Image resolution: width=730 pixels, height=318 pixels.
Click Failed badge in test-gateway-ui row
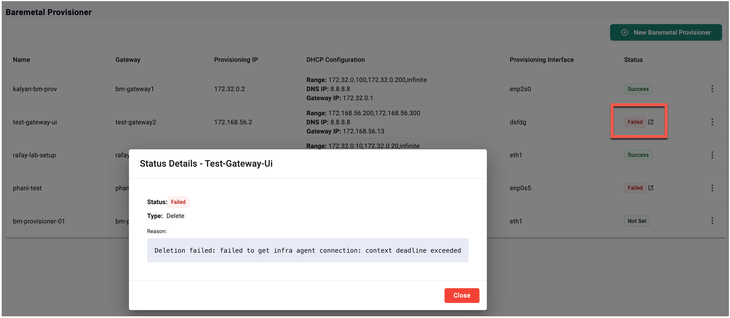point(635,122)
